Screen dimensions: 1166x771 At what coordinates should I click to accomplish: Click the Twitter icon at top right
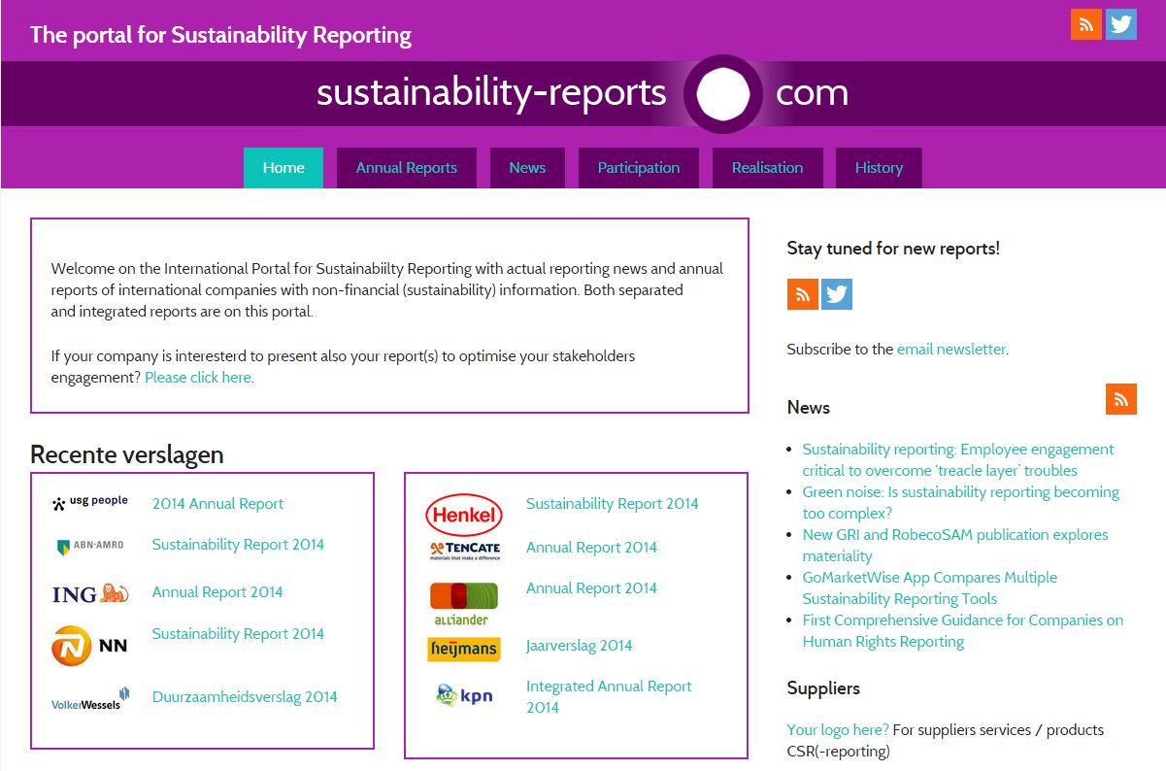[1121, 23]
